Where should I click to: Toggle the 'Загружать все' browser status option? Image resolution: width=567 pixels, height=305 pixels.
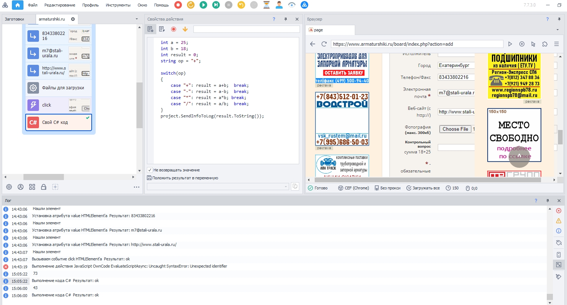(423, 188)
